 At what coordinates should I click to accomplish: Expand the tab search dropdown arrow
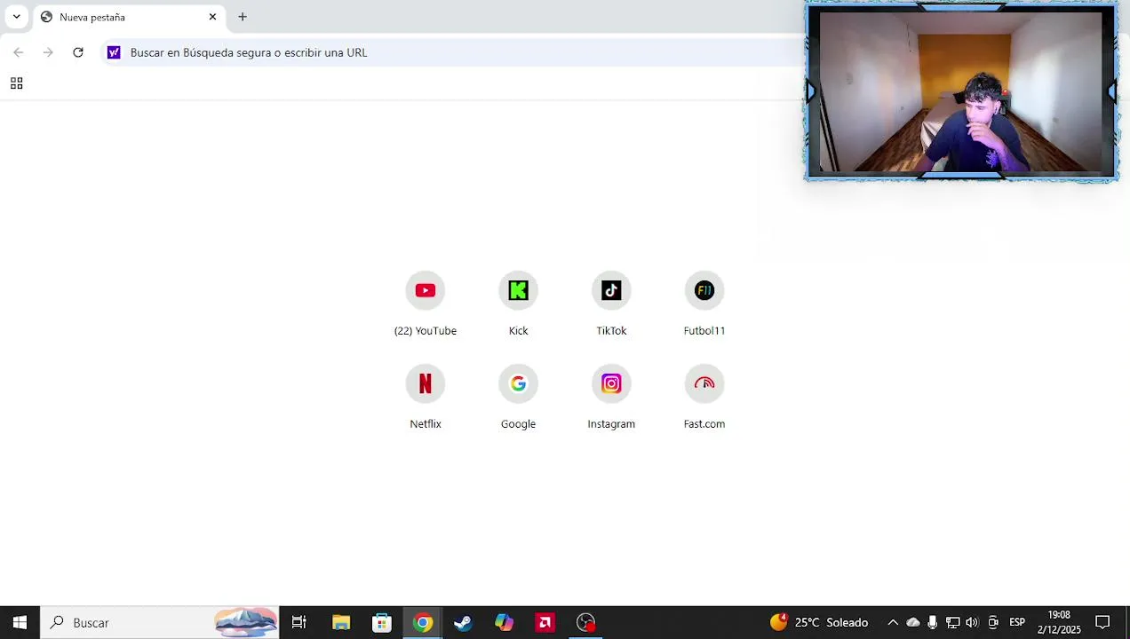16,17
